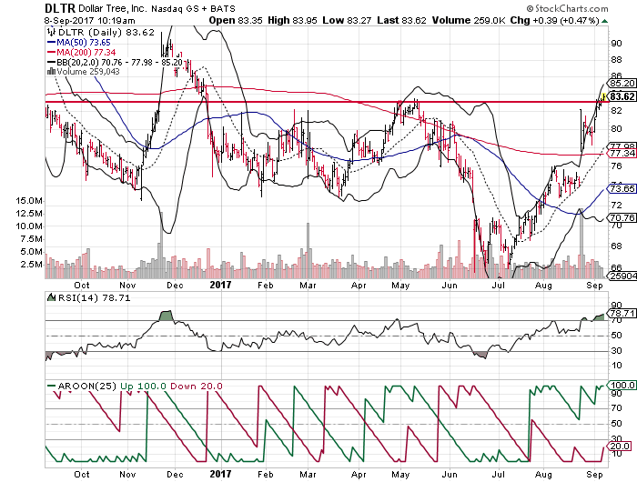The height and width of the screenshot is (482, 637).
Task: Click the Open 83.35 quote value
Action: [x=236, y=20]
